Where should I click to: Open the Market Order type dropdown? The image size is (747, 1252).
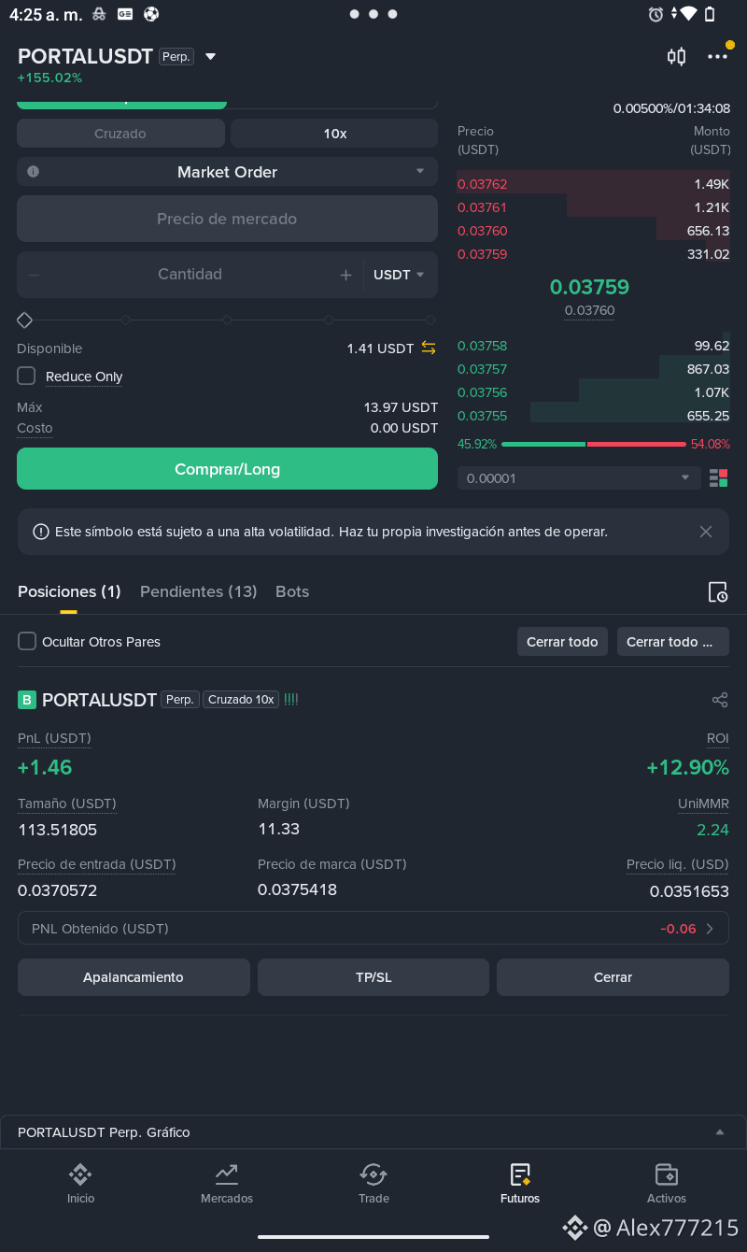coord(228,172)
